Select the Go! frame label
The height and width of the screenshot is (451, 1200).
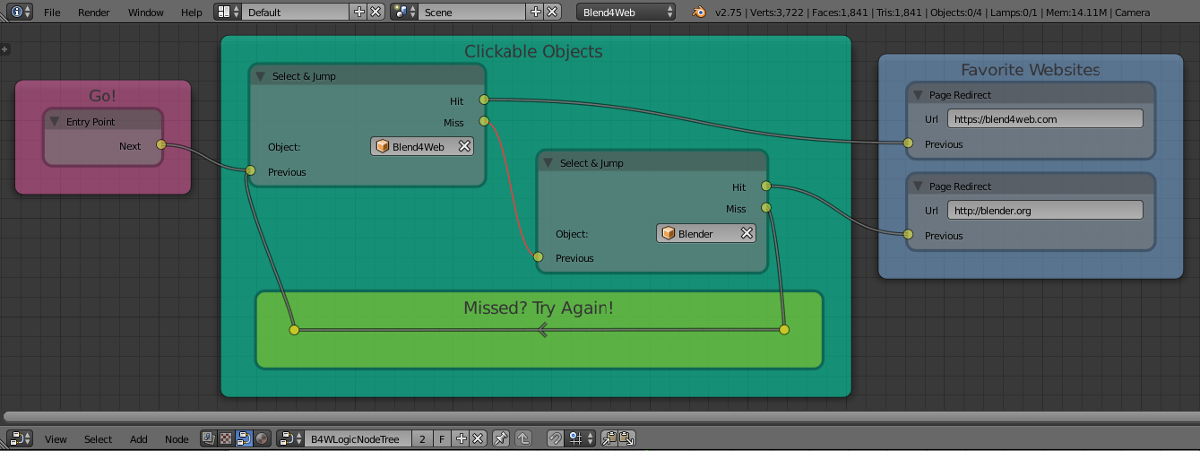coord(103,95)
